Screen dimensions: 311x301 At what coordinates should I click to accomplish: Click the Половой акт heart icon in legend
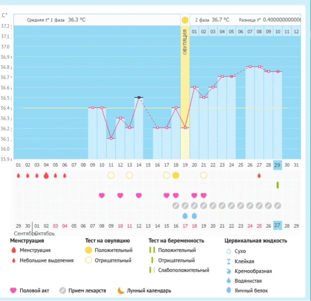pos(13,290)
